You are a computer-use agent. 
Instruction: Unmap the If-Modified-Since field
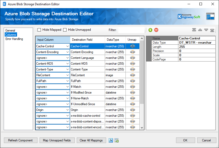pyautogui.click(x=133, y=93)
